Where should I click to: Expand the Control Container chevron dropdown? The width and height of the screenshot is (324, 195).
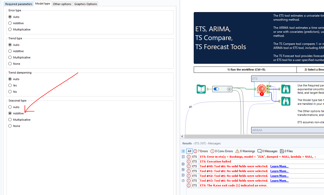click(x=229, y=89)
